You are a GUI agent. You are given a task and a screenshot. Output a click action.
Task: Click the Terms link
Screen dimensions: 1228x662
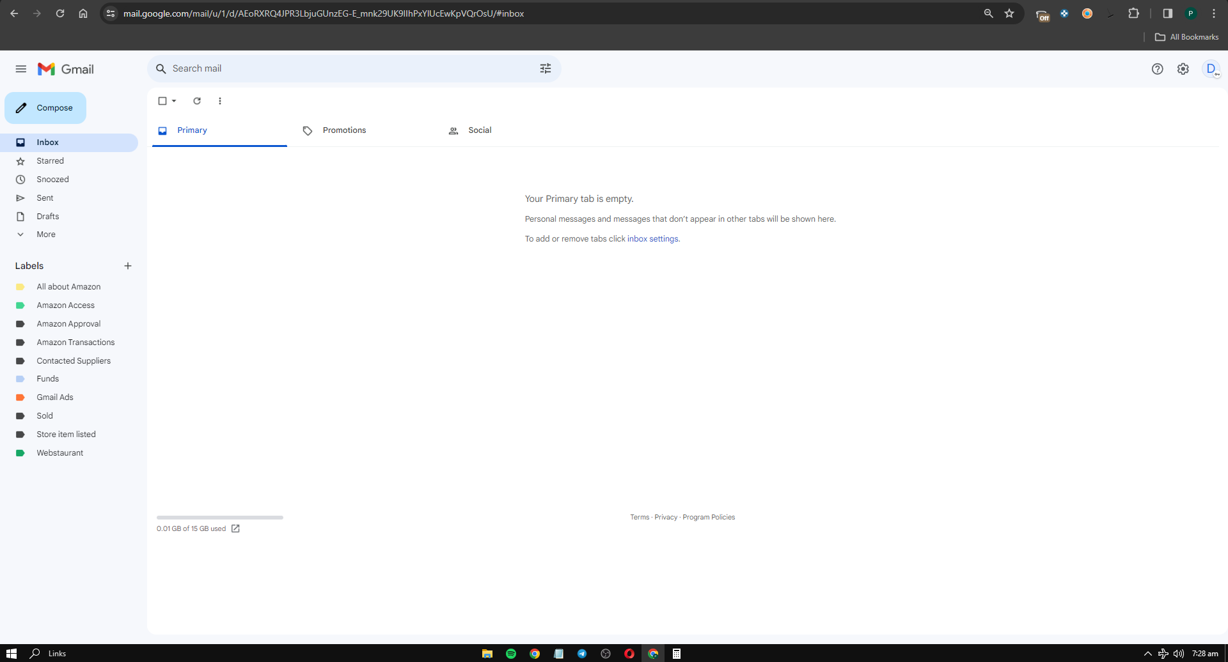pos(640,518)
